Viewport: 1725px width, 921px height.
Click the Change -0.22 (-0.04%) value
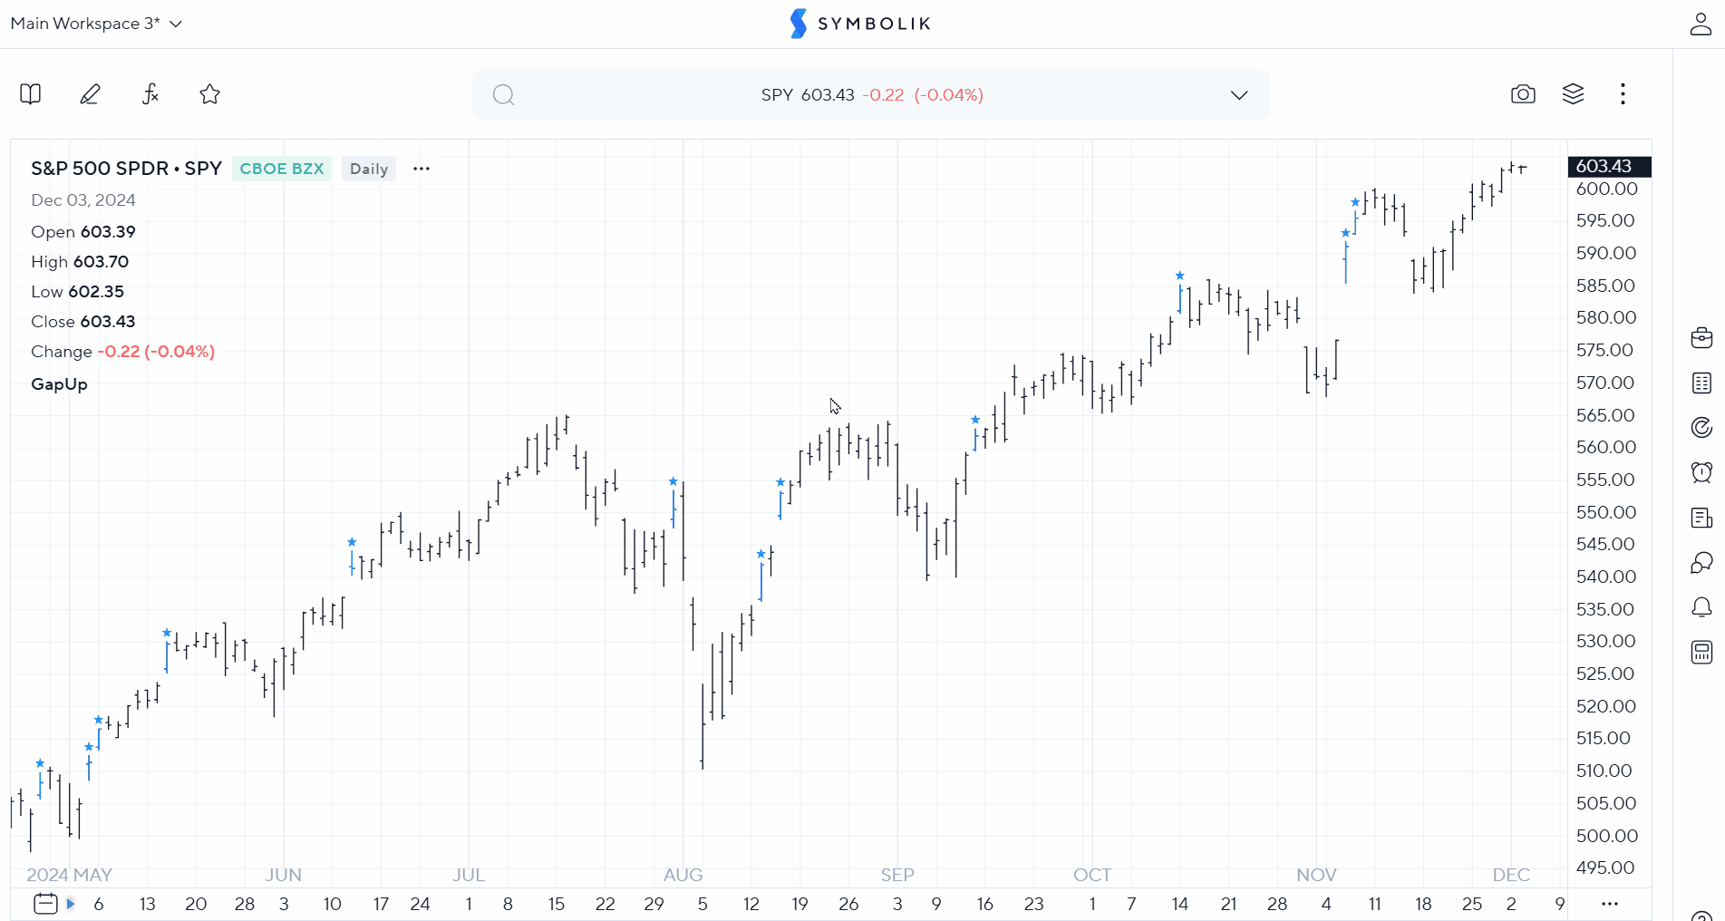(x=156, y=352)
